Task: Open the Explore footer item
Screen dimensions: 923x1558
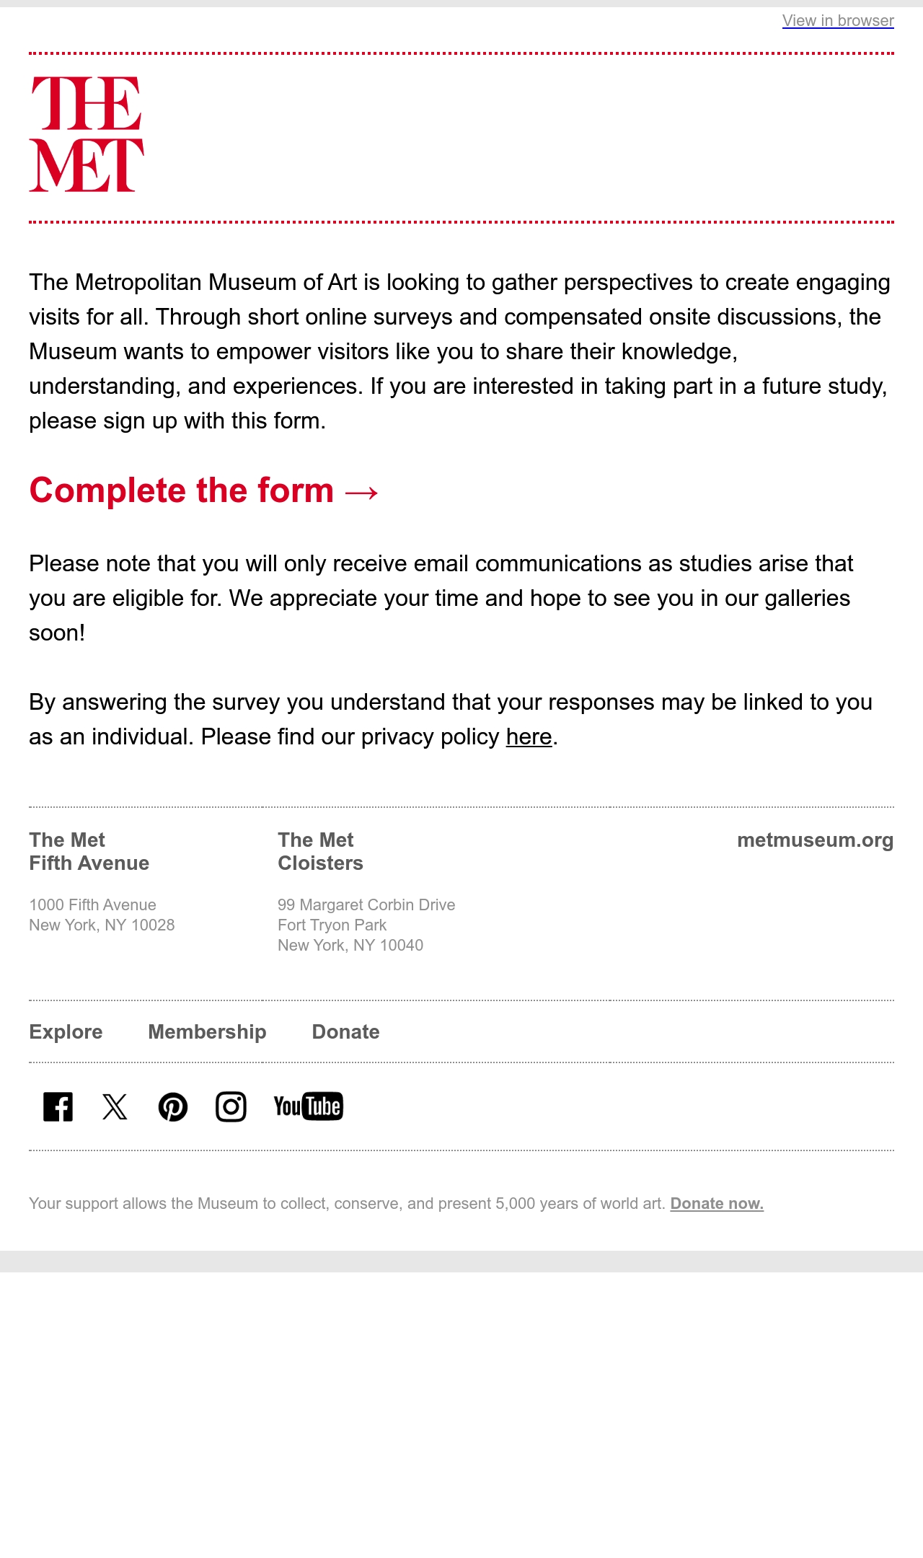Action: click(66, 1031)
